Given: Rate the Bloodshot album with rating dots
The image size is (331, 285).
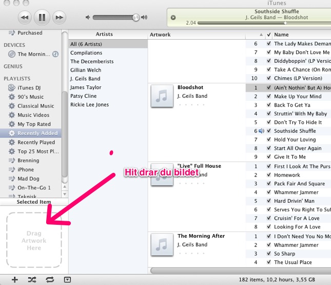Looking at the screenshot, I should (x=191, y=105).
